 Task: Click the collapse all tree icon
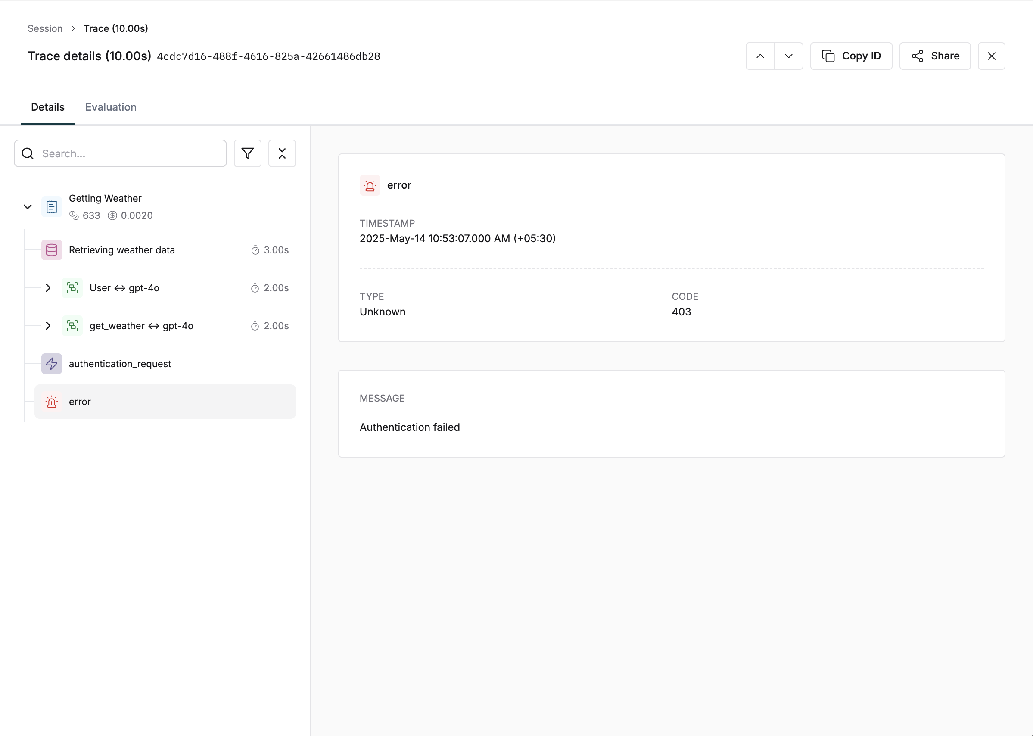[282, 154]
